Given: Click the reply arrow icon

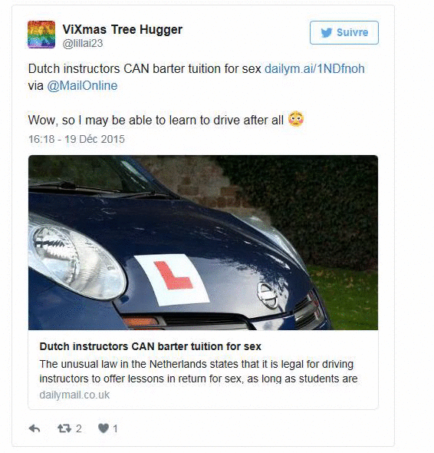Looking at the screenshot, I should click(35, 428).
